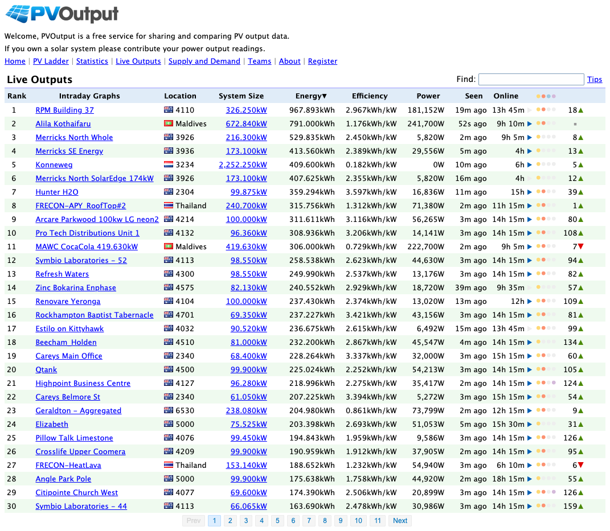Open the Tips link beside Find

point(595,80)
